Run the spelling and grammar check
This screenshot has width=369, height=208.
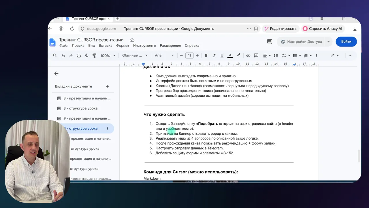point(86,55)
